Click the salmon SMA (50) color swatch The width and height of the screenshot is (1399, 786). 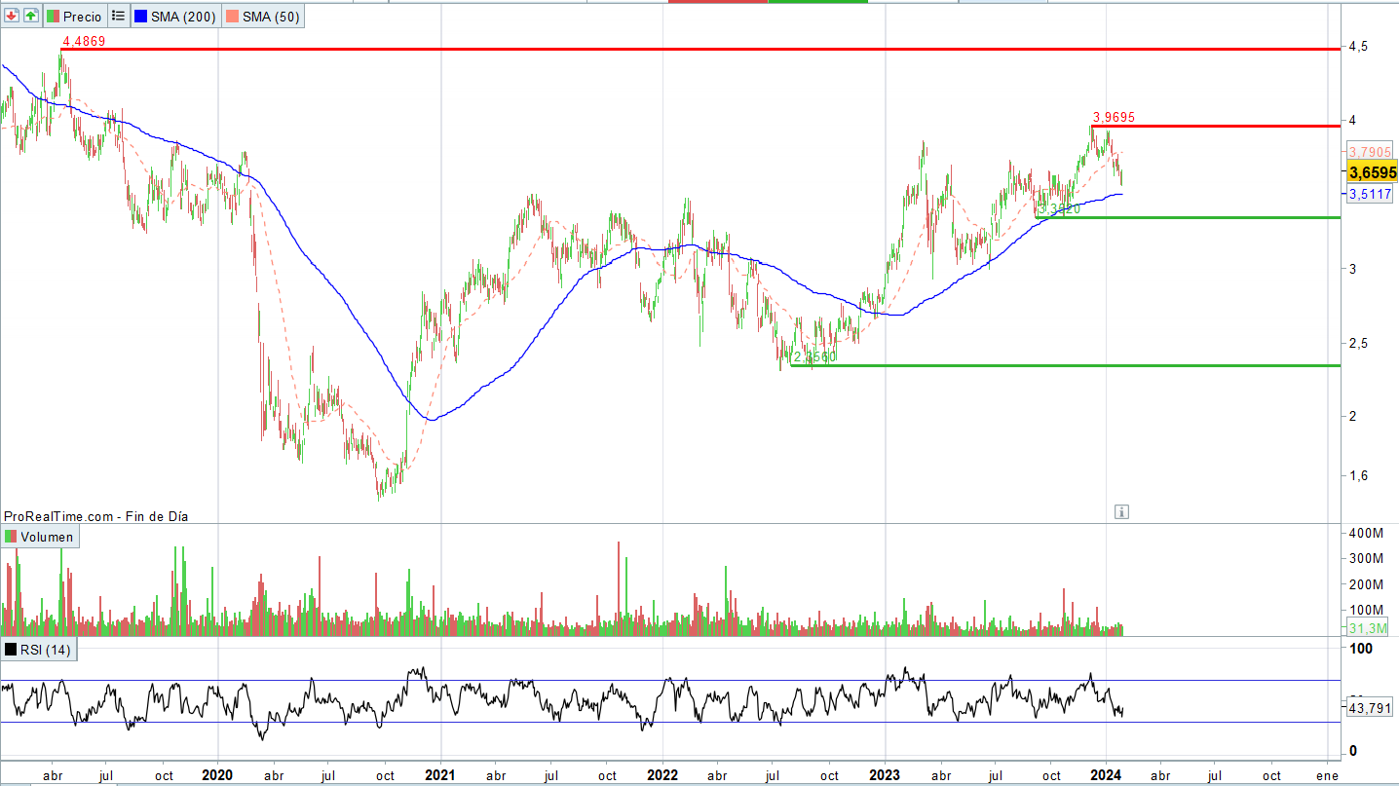(233, 17)
